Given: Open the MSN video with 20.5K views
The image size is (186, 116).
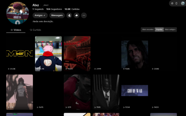Looking at the screenshot, I should [x=20, y=54].
